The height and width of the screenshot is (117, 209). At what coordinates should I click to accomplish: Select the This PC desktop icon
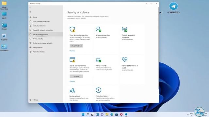tap(4, 15)
